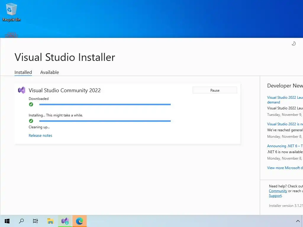Image resolution: width=303 pixels, height=227 pixels.
Task: Click 'Installing... This might take a while.' text
Action: pyautogui.click(x=56, y=115)
